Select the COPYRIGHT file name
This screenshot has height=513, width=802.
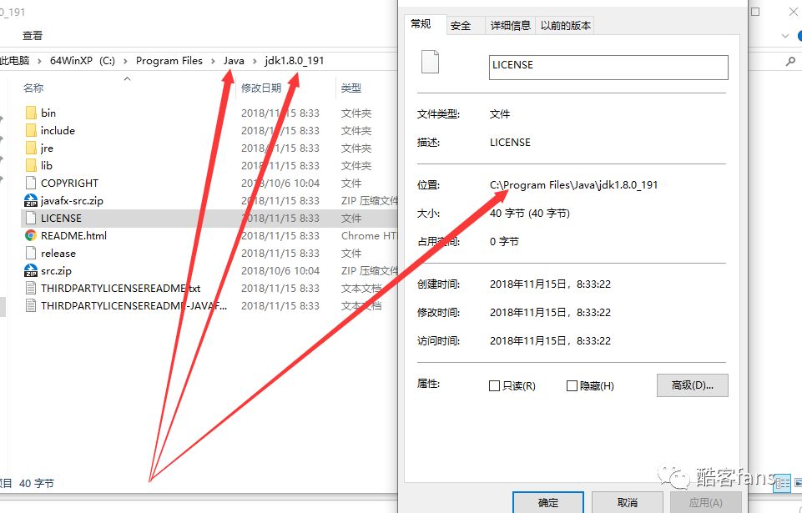69,183
